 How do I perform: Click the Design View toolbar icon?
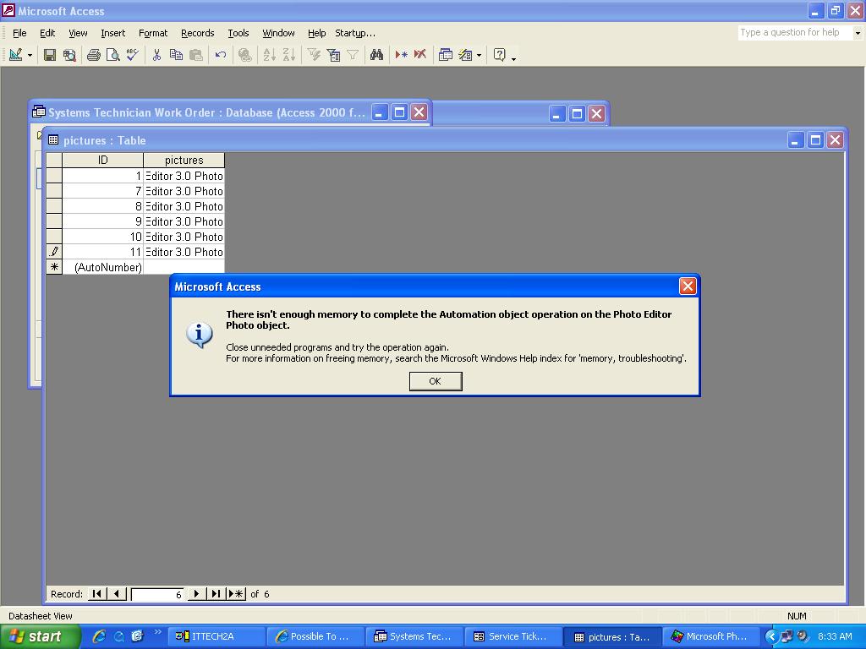(x=15, y=55)
